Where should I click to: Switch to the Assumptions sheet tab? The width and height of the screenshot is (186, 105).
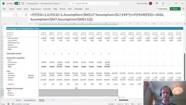[30, 100]
